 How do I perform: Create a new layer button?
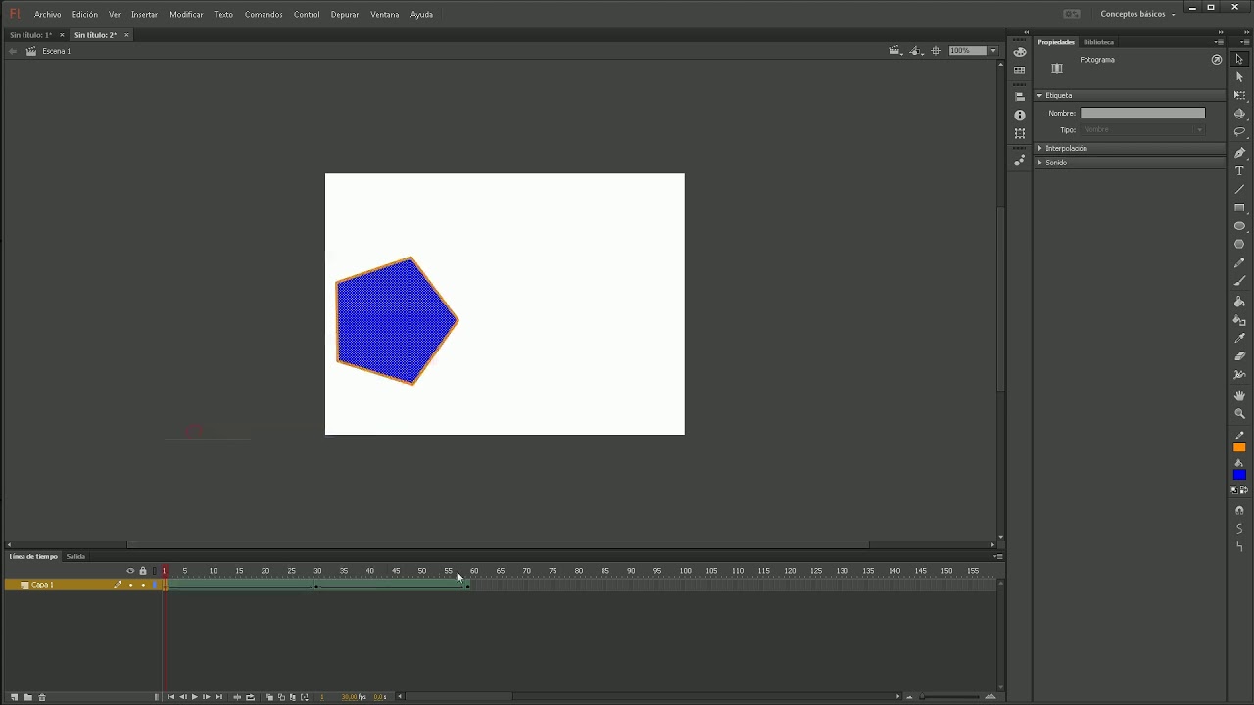point(14,697)
